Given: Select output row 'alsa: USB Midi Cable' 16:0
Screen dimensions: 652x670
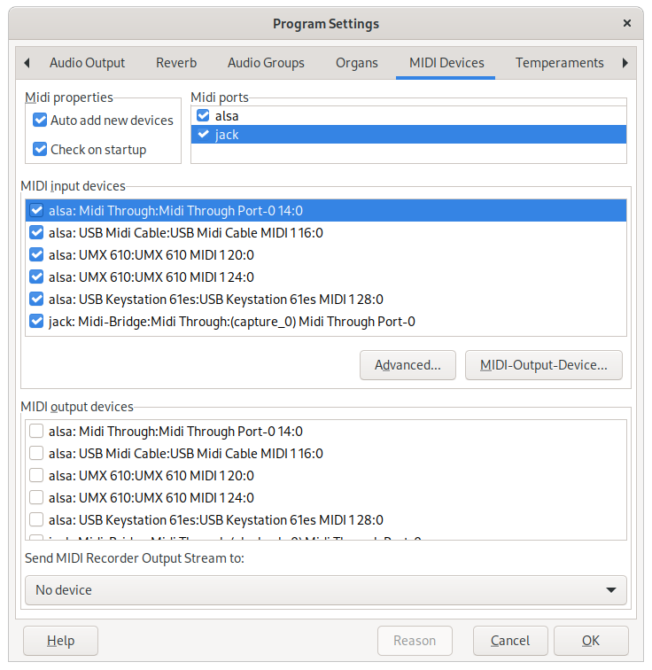Looking at the screenshot, I should [326, 454].
